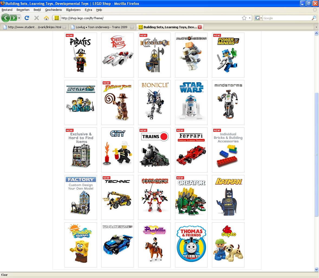Image resolution: width=319 pixels, height=278 pixels.
Task: Open the Extra menu
Action: pos(88,10)
